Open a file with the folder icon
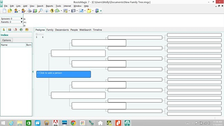The width and height of the screenshot is (224, 126). coord(10,11)
